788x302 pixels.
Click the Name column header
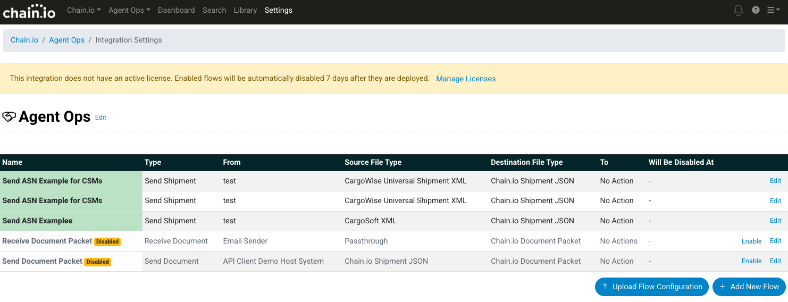[x=12, y=162]
